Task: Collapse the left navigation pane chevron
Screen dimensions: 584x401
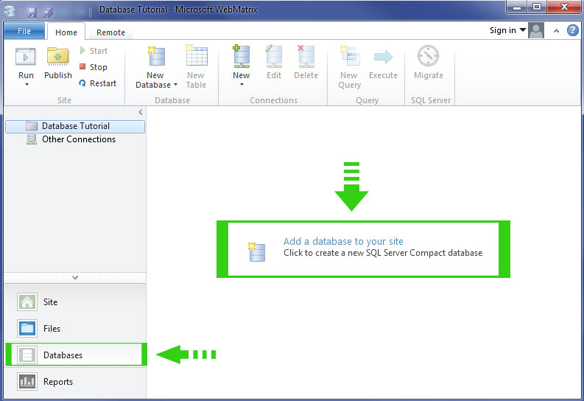Action: point(141,112)
